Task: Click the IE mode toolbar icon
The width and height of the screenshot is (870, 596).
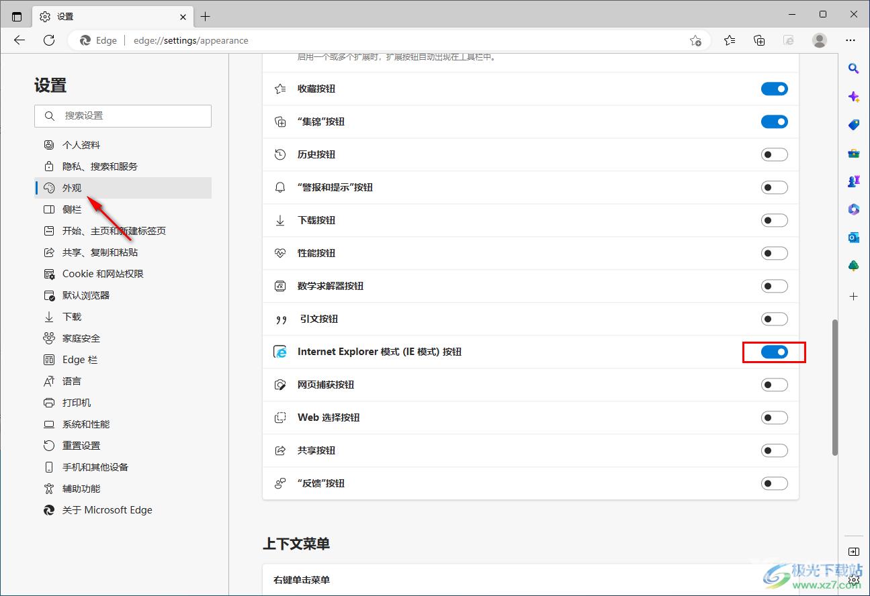Action: (789, 40)
